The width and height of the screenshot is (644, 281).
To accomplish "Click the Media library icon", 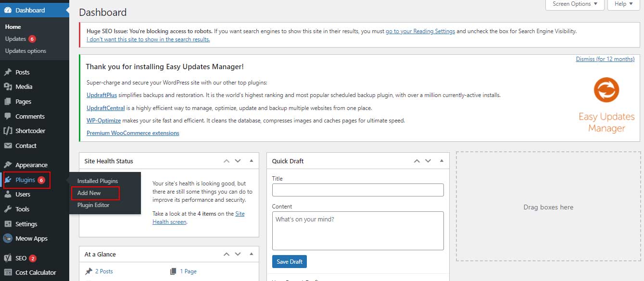I will point(8,87).
